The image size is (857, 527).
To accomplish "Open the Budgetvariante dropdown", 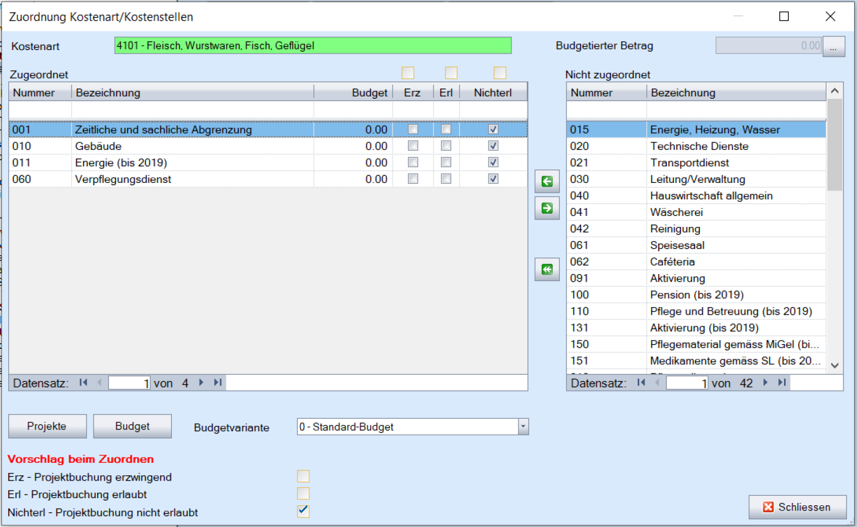I will tap(523, 427).
